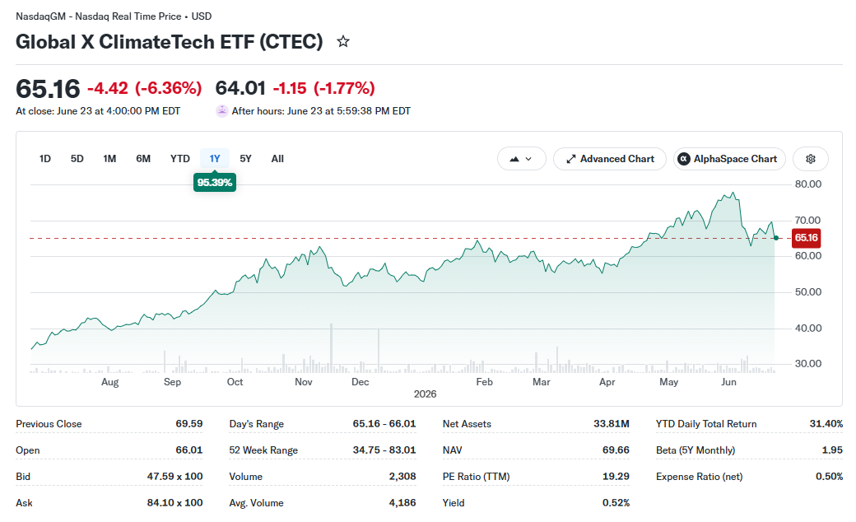Click the 95.39% return badge

click(x=215, y=183)
